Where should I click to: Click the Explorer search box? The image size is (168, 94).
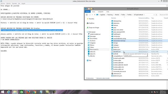[x=163, y=15]
